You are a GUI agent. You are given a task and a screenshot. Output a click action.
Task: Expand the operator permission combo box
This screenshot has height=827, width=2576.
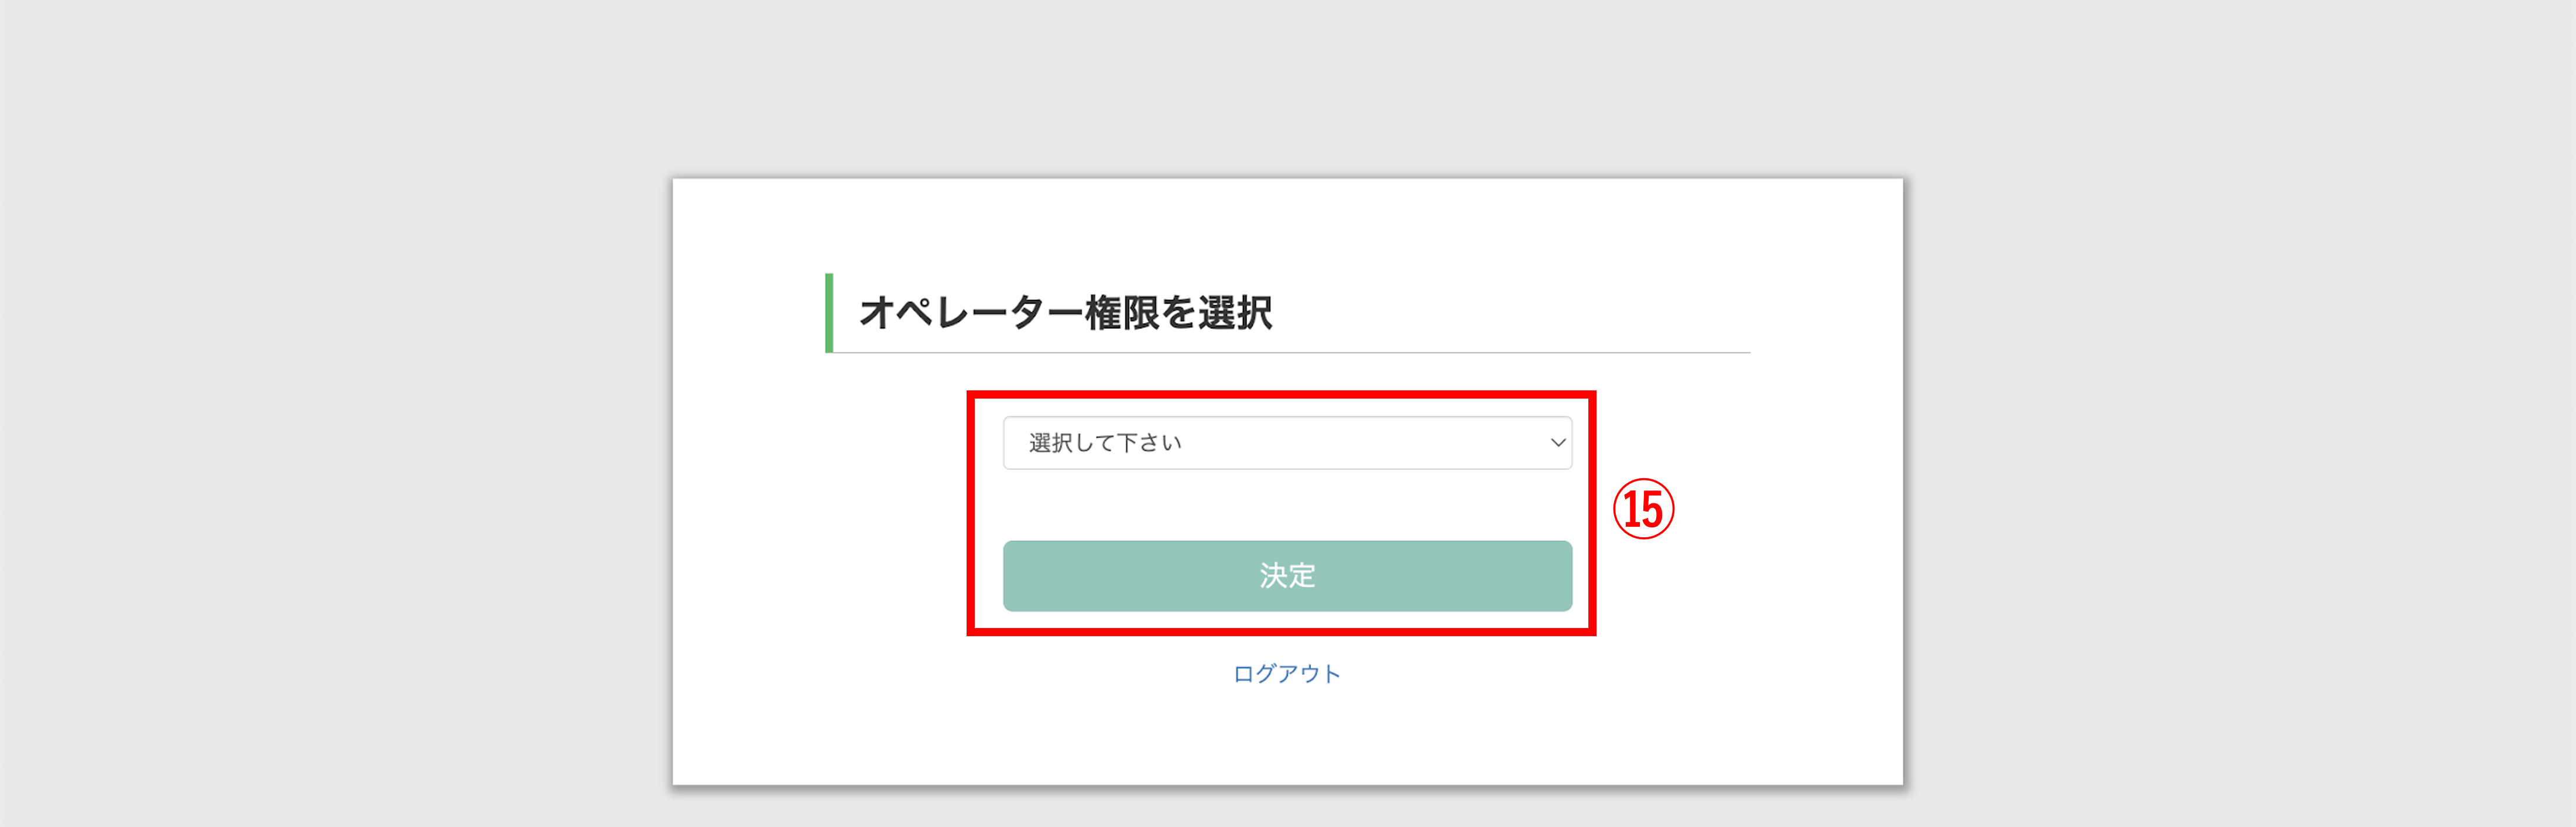click(x=1287, y=443)
